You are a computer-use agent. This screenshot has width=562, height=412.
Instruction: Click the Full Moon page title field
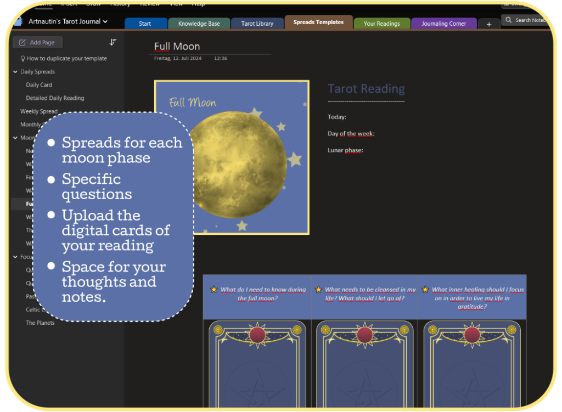point(177,47)
